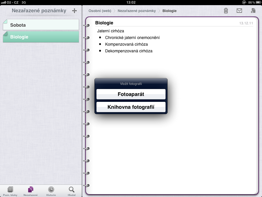Screen dimensions: 262x197
Task: Choose Fotoaparát to take a photo
Action: coord(131,94)
